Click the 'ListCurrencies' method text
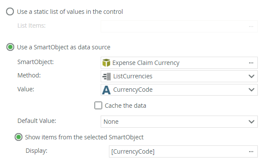 [133, 76]
